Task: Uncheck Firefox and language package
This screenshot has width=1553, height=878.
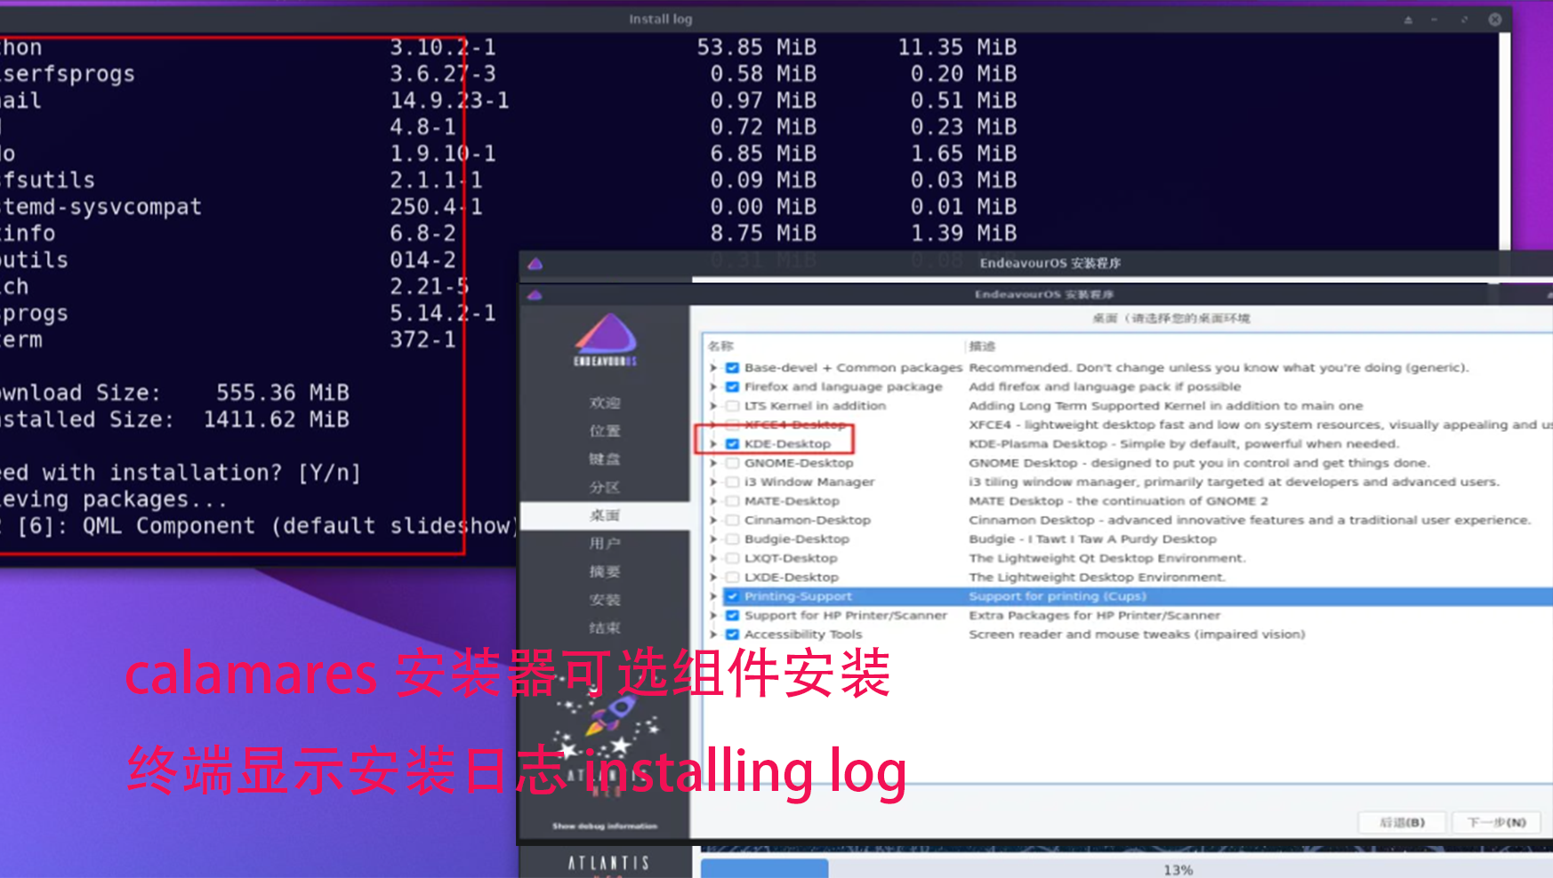Action: [x=732, y=387]
